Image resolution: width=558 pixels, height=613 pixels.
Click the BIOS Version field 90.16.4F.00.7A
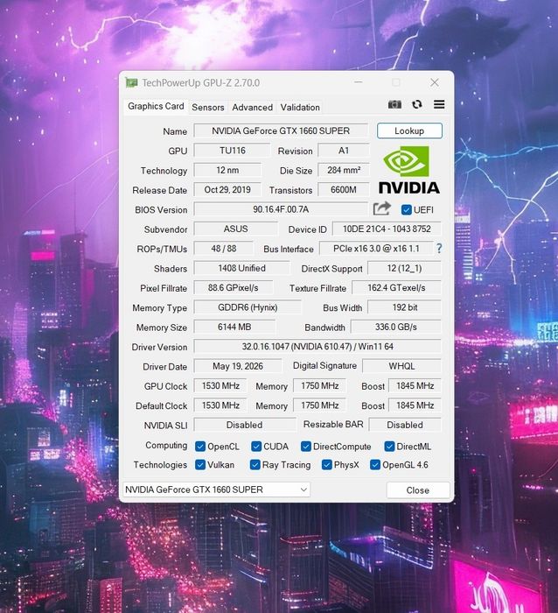pos(281,209)
